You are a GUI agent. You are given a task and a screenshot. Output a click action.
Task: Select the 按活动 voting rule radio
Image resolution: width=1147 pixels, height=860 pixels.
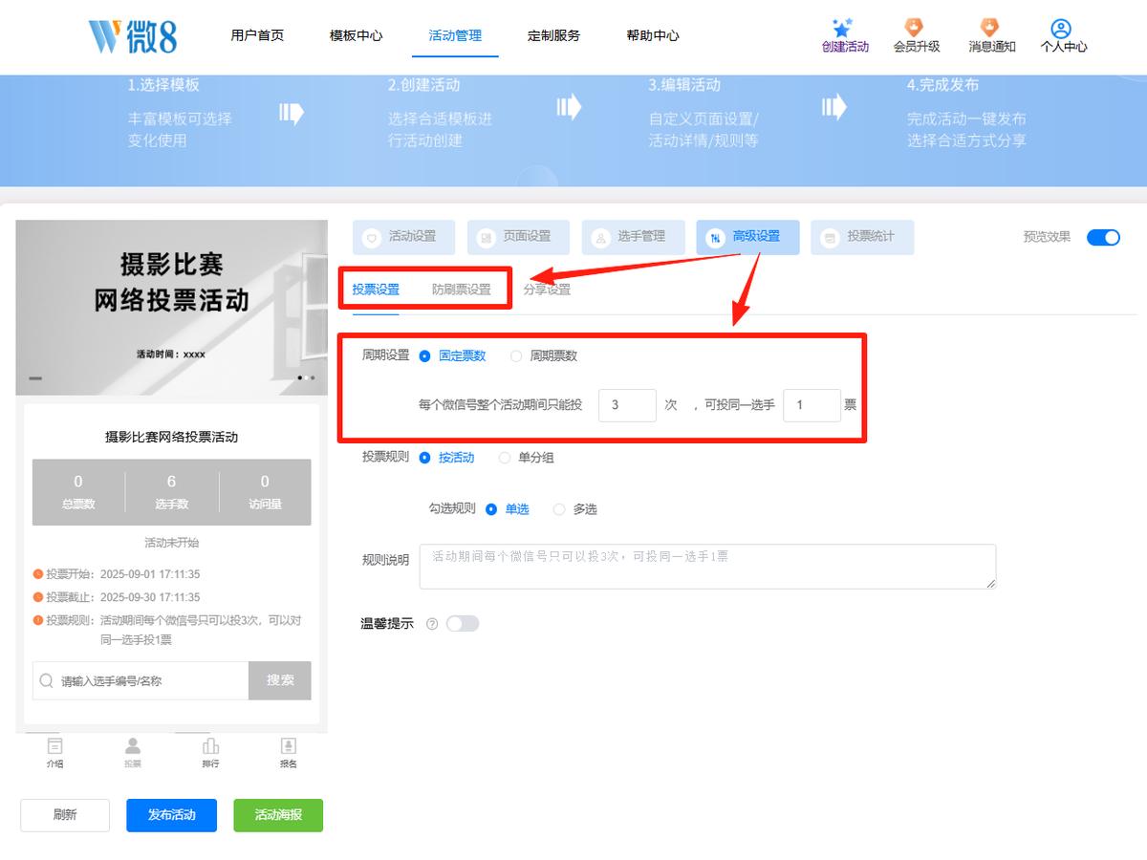click(425, 458)
